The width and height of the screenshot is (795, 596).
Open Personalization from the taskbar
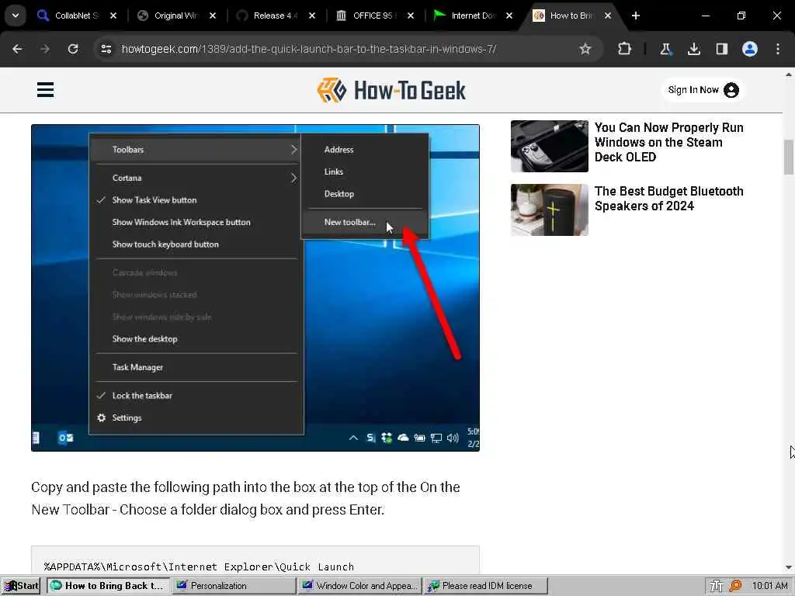click(234, 586)
